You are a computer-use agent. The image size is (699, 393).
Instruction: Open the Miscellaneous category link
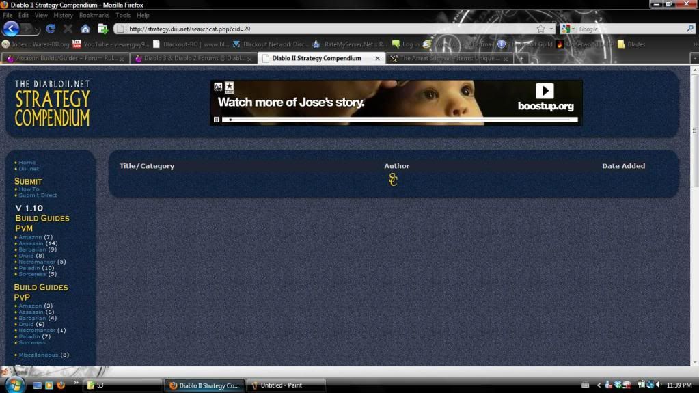38,355
